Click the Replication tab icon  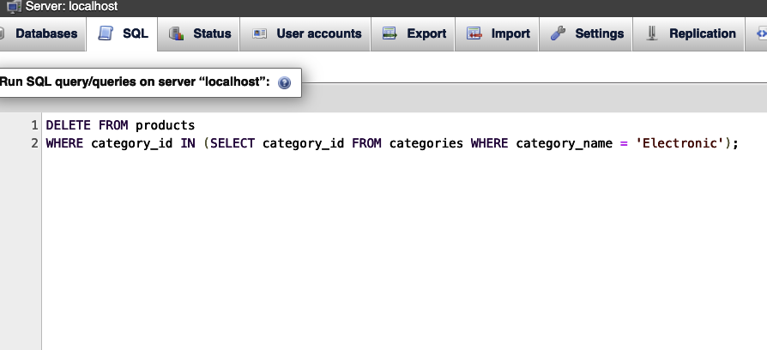click(x=651, y=33)
